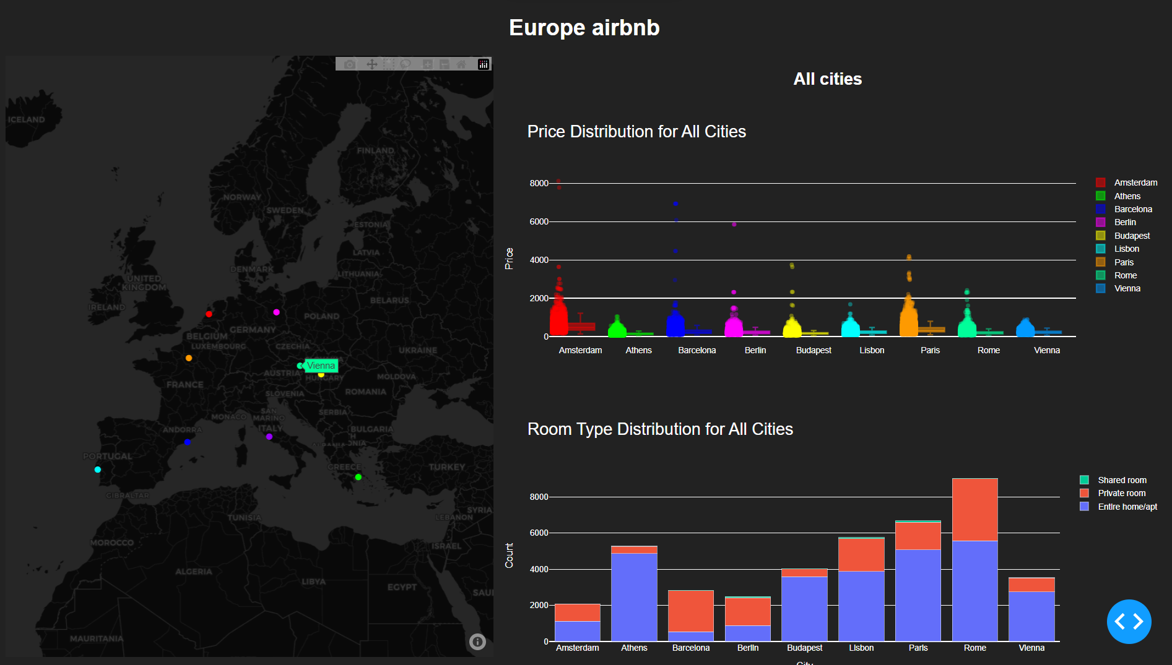
Task: Select the Pan tool in map modebar
Action: pyautogui.click(x=371, y=64)
